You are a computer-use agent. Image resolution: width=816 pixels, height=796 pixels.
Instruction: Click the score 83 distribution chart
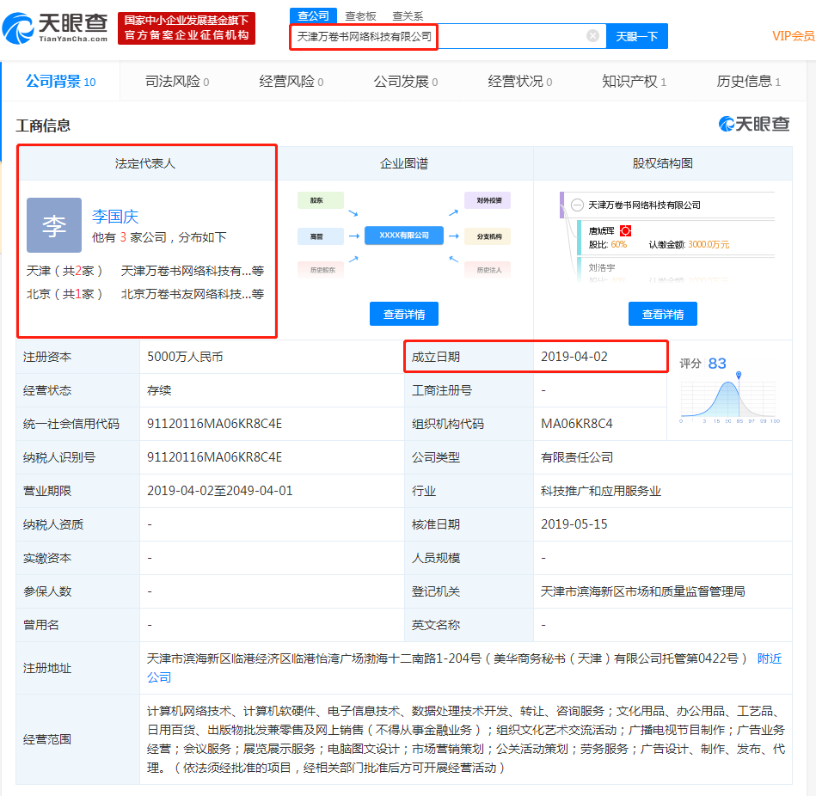[x=728, y=399]
